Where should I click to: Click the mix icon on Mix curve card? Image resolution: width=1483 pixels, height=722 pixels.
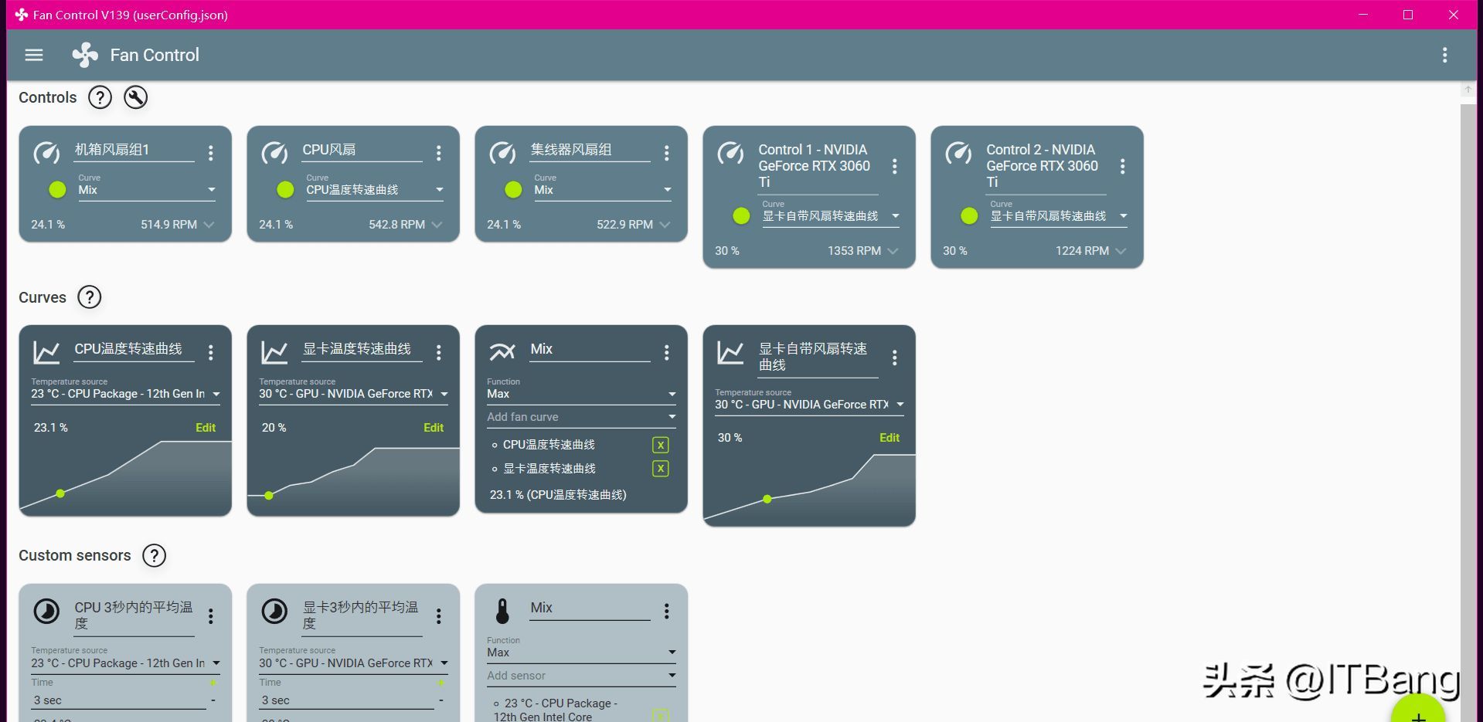click(x=502, y=352)
